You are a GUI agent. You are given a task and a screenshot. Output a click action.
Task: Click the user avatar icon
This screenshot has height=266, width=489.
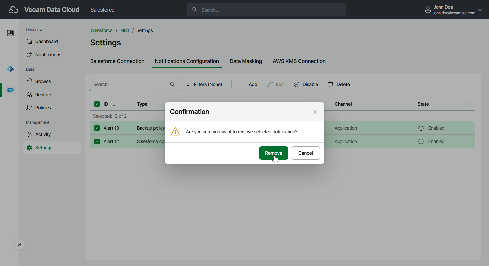tap(428, 10)
